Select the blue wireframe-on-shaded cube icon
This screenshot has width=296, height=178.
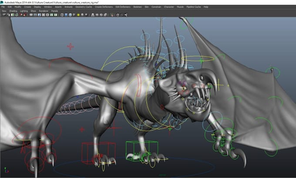tap(70, 15)
